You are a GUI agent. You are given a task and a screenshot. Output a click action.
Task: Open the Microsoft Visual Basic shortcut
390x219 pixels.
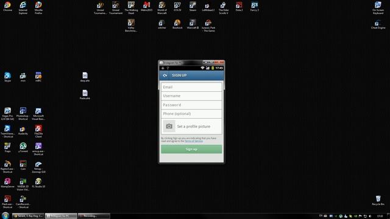pos(38,114)
